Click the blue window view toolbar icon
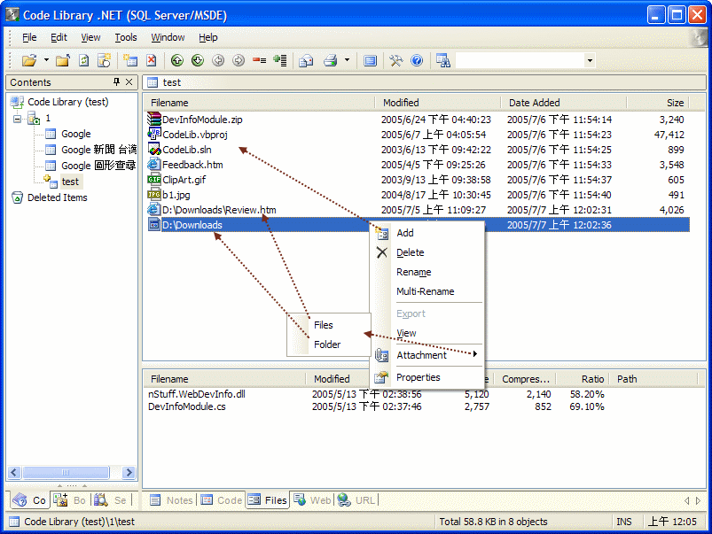 click(x=370, y=60)
